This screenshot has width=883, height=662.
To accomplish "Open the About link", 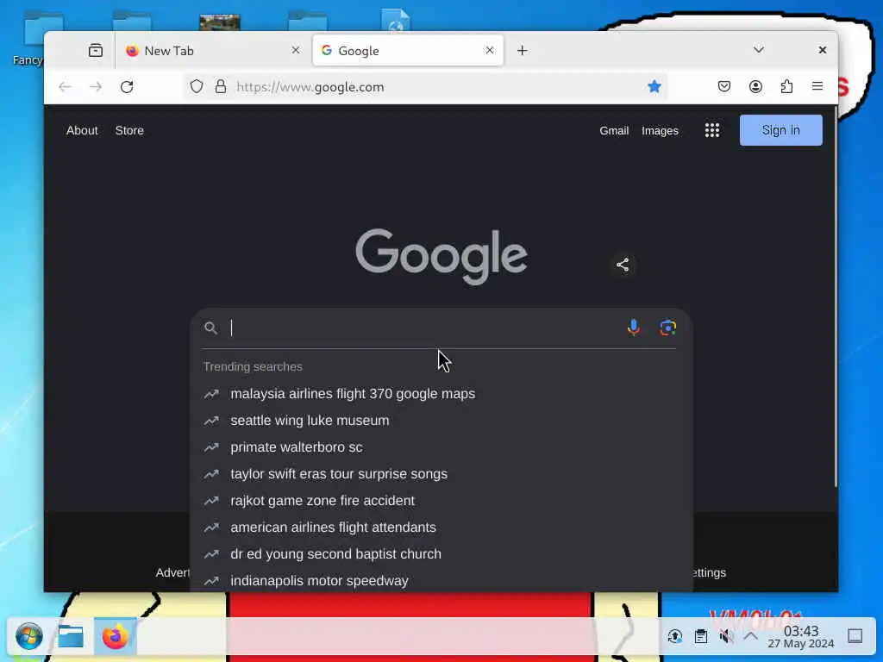I will pyautogui.click(x=82, y=131).
